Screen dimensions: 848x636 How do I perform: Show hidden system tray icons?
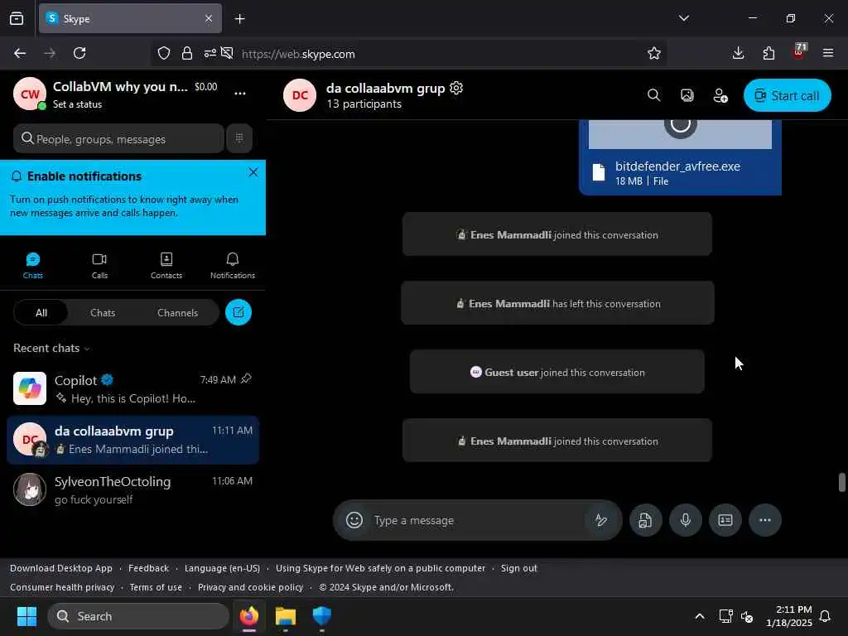click(699, 616)
